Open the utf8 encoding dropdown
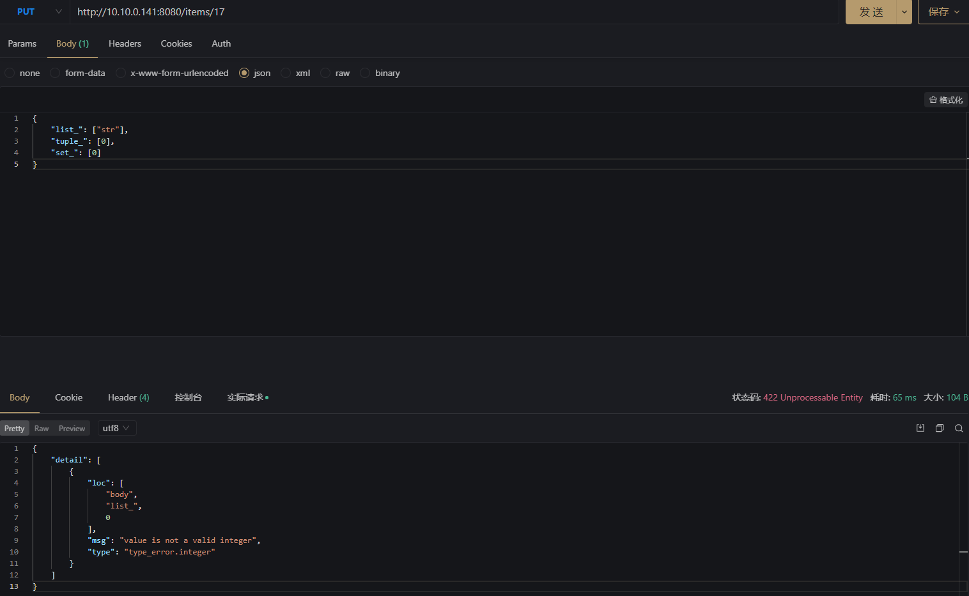 coord(116,428)
